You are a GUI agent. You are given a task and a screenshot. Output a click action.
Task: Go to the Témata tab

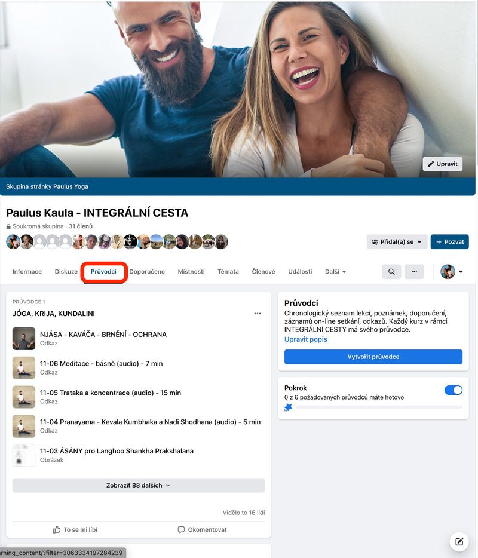[x=228, y=271]
